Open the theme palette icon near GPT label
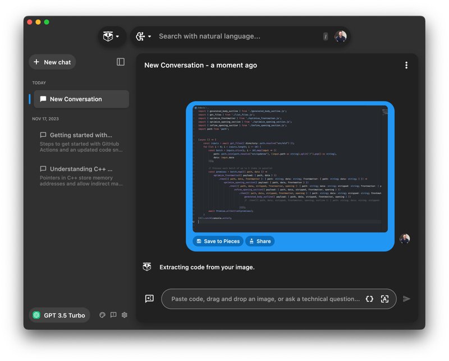 [x=103, y=315]
